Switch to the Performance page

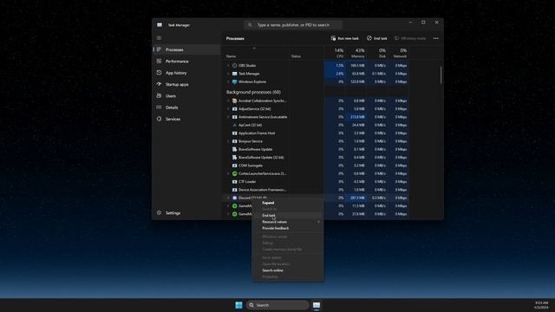pos(187,62)
